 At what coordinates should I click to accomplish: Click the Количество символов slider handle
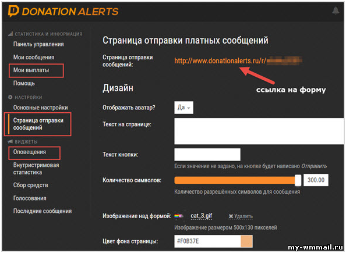[298, 180]
